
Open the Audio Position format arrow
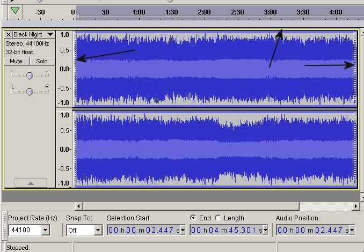click(x=352, y=231)
